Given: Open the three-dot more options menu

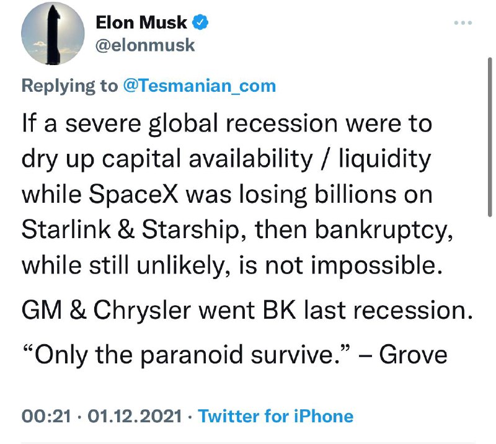Looking at the screenshot, I should 463,23.
